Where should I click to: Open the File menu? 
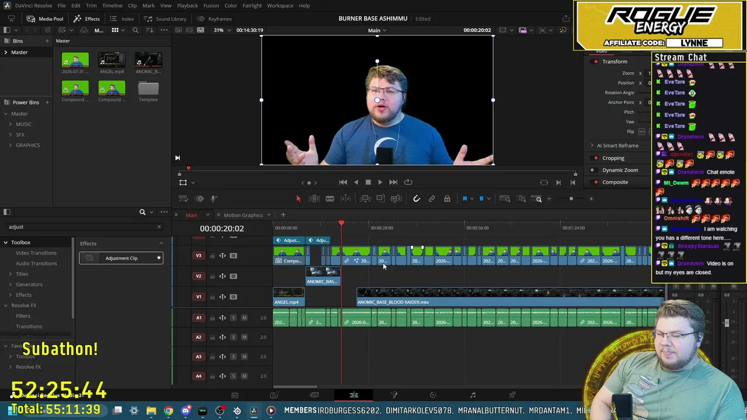61,6
